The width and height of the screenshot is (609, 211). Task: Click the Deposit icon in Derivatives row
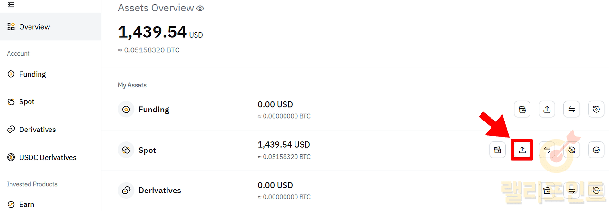(x=547, y=191)
